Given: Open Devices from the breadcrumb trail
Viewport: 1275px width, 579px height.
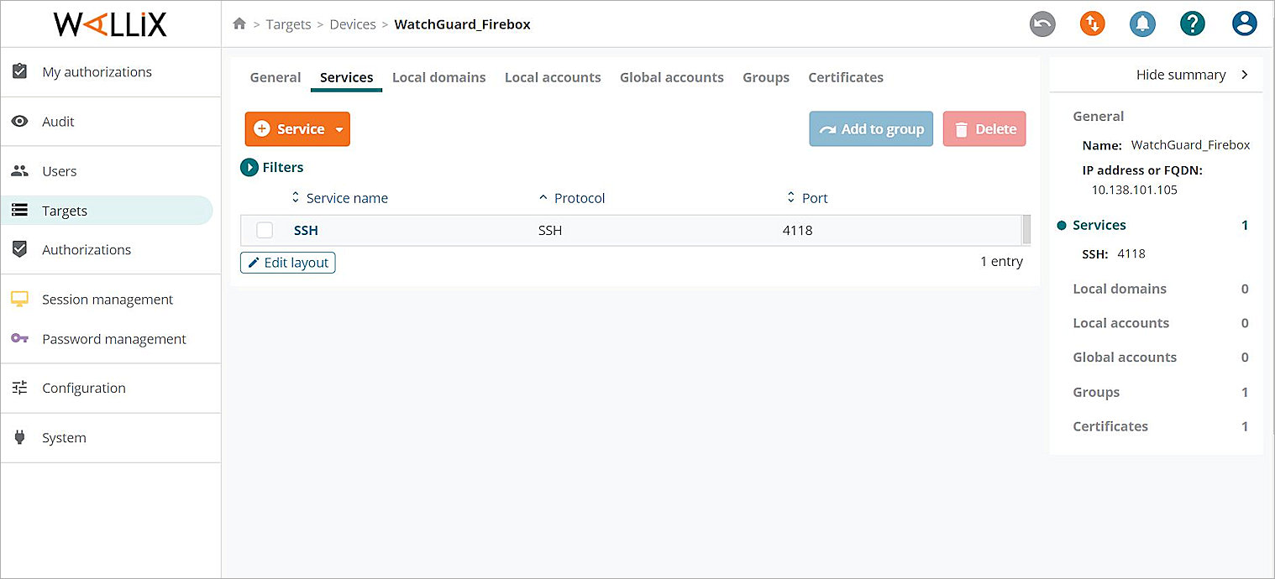Looking at the screenshot, I should click(x=352, y=23).
